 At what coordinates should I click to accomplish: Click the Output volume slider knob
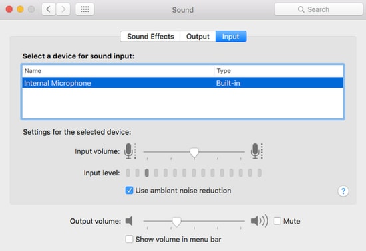coord(176,222)
